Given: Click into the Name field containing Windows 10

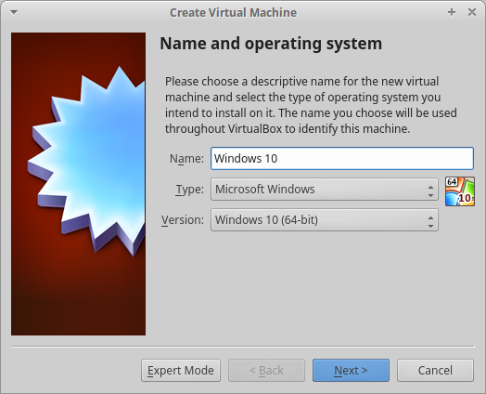Looking at the screenshot, I should pyautogui.click(x=342, y=158).
